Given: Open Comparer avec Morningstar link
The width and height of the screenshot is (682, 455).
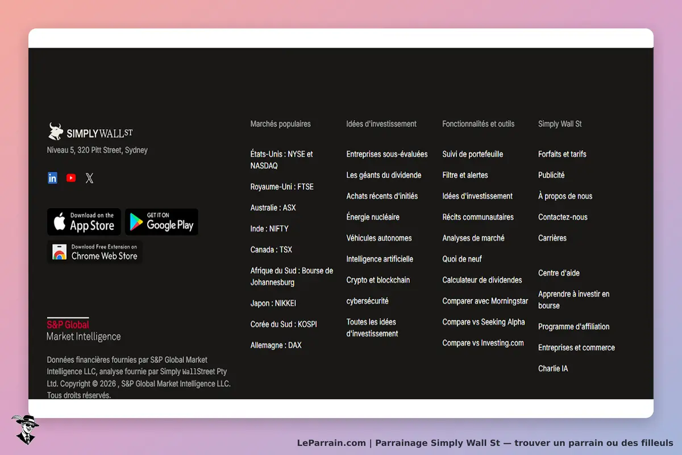Looking at the screenshot, I should tap(485, 301).
